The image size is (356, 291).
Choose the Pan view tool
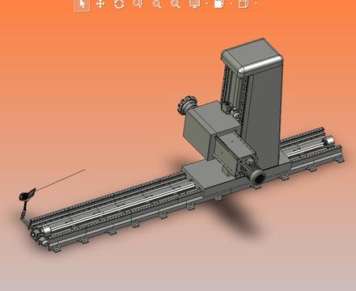tap(100, 4)
